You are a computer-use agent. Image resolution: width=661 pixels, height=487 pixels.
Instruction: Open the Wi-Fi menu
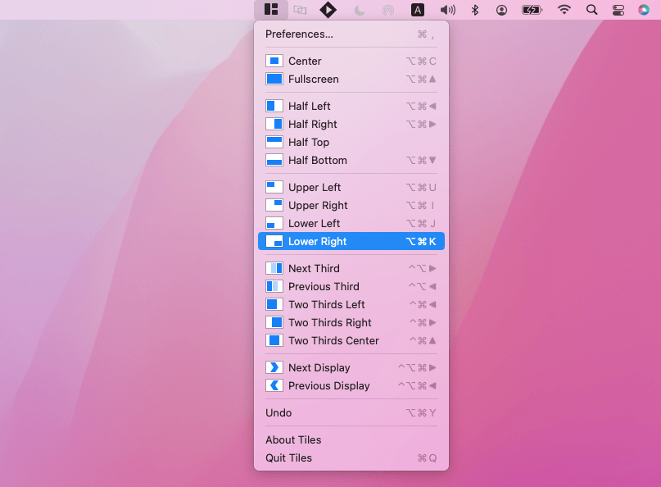click(564, 10)
